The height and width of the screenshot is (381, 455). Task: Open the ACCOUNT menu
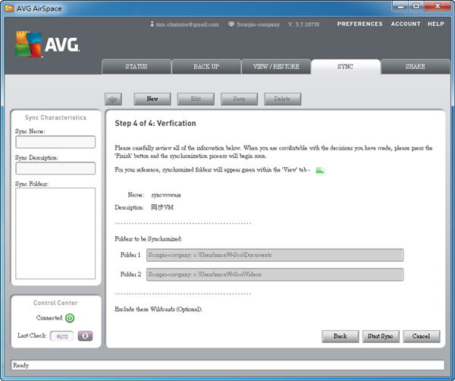tap(405, 24)
